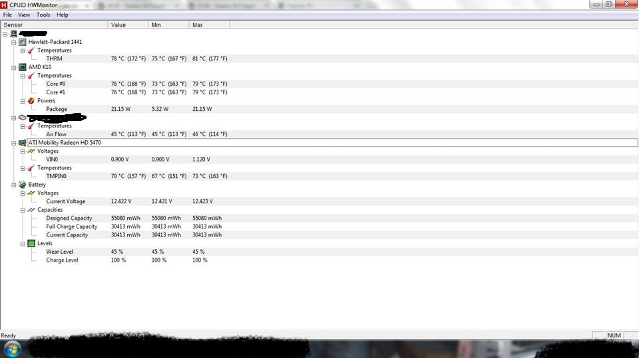Screen dimensions: 639x358
Task: Click the 12.422 V Current Voltage value
Action: (121, 201)
